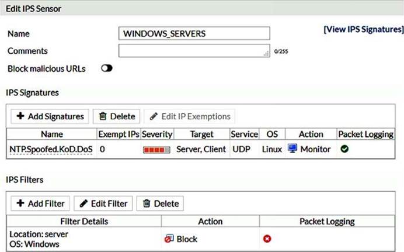The width and height of the screenshot is (404, 252).
Task: Click Add Signatures button
Action: point(50,116)
